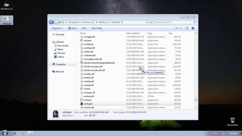Open the Windows Start button

(5, 133)
